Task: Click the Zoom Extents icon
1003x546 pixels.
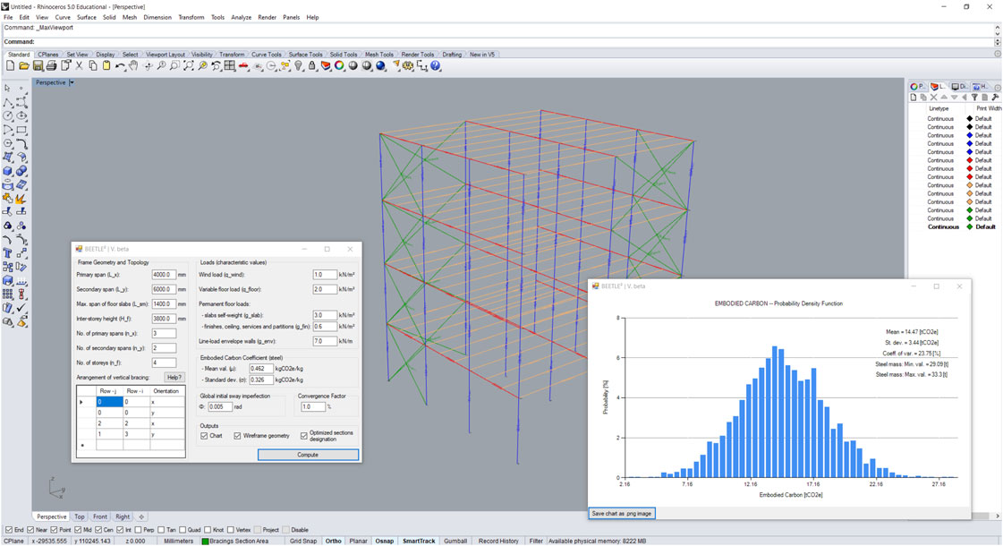Action: click(x=189, y=66)
